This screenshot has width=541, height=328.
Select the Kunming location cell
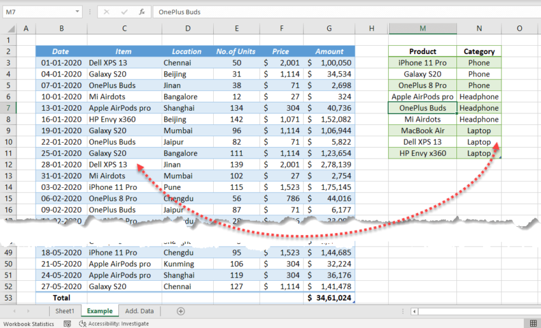(187, 264)
